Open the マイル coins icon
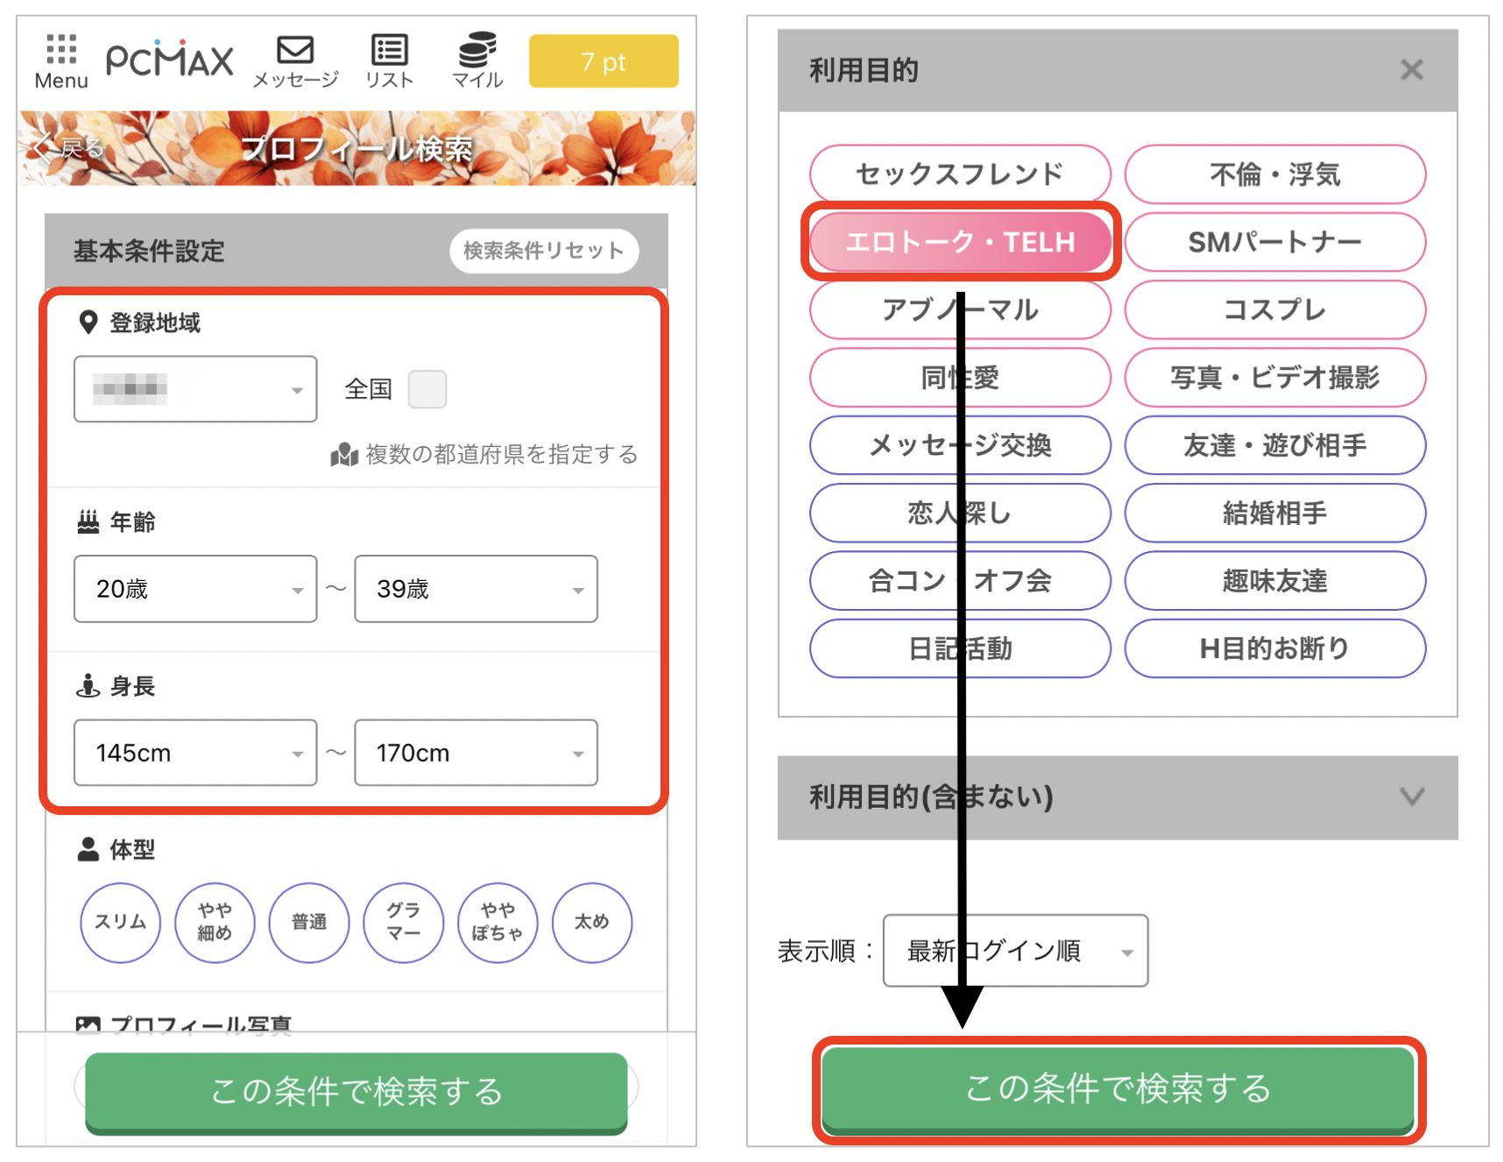 477,50
